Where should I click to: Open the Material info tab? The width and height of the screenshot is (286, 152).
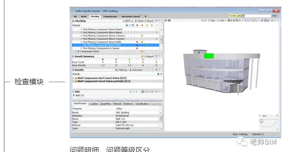point(117,104)
